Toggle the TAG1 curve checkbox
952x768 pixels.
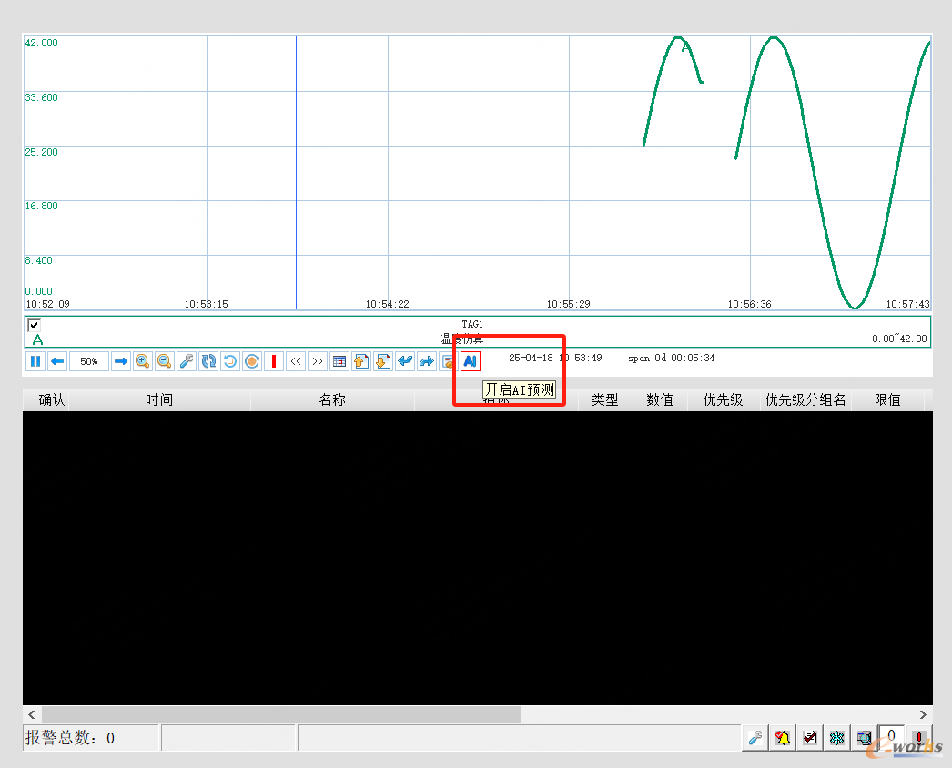(35, 325)
